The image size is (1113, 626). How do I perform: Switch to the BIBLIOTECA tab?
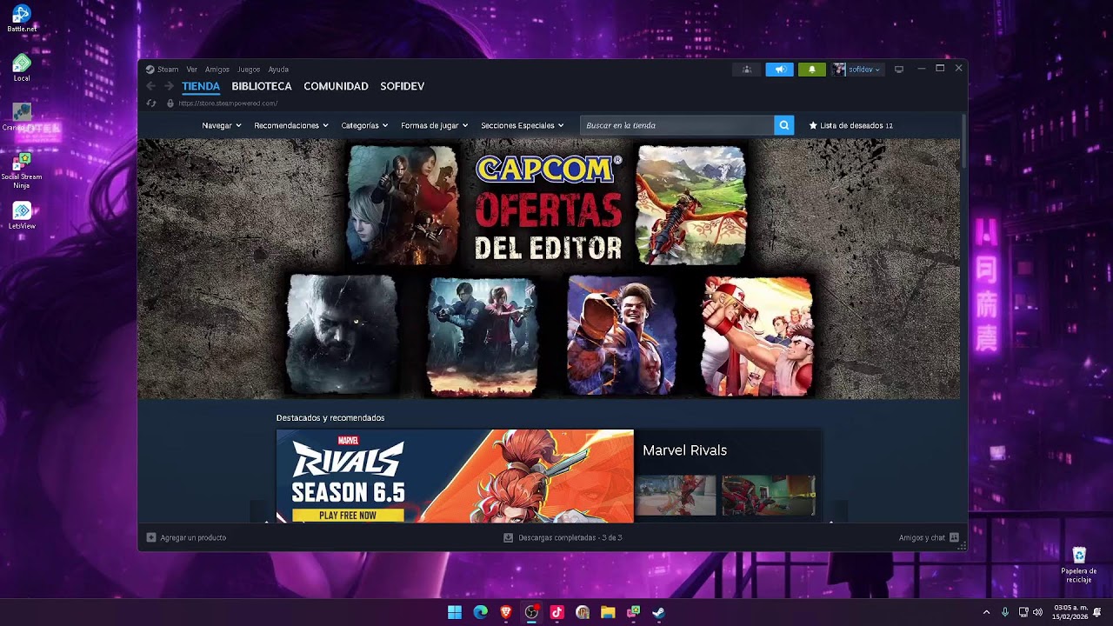(262, 86)
